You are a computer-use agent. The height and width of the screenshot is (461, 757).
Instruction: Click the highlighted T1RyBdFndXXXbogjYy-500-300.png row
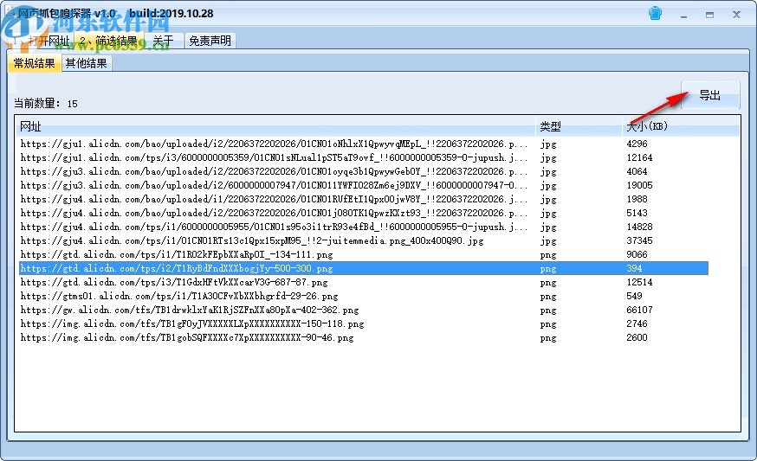point(364,269)
